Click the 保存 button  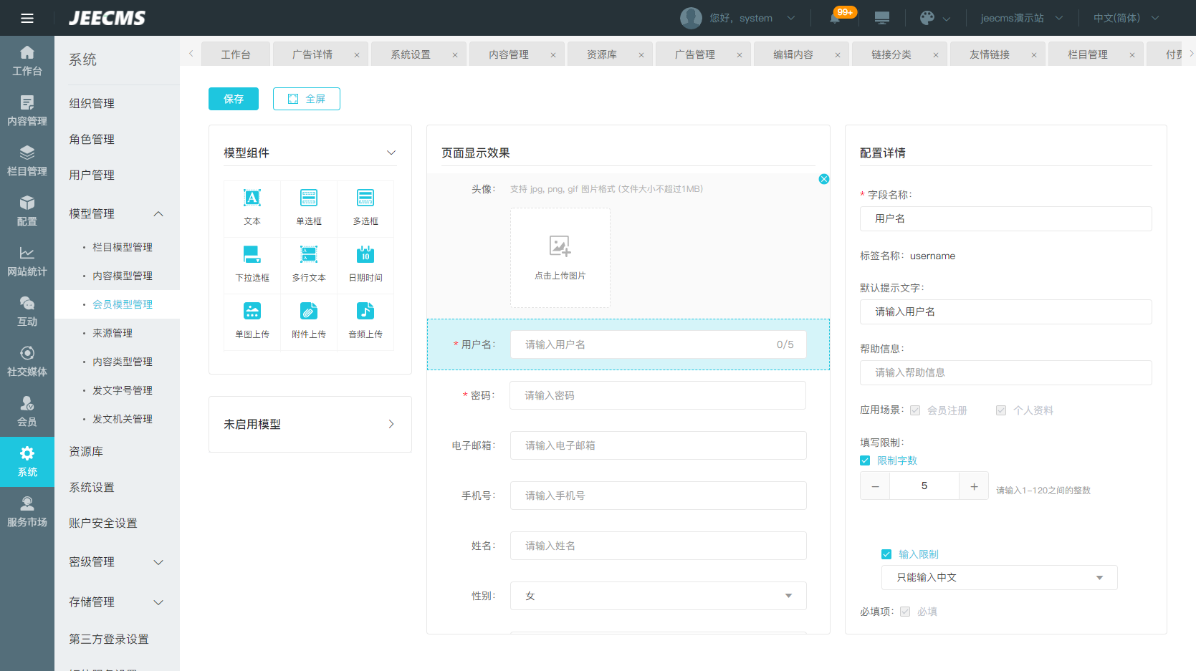click(x=234, y=99)
